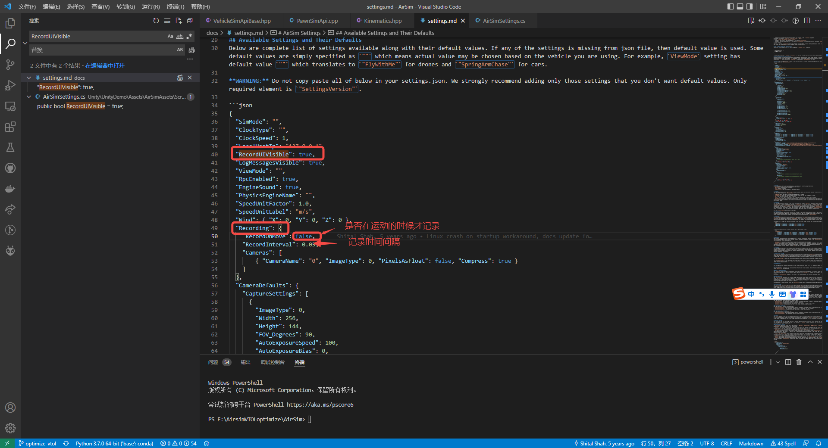Image resolution: width=828 pixels, height=448 pixels.
Task: Close the settings.md editor tab
Action: point(463,21)
